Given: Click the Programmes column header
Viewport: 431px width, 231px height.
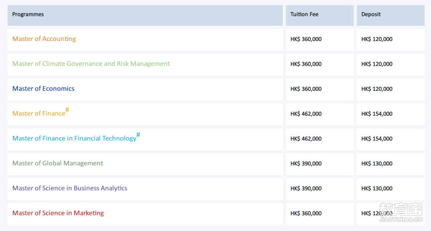Looking at the screenshot, I should 145,16.
